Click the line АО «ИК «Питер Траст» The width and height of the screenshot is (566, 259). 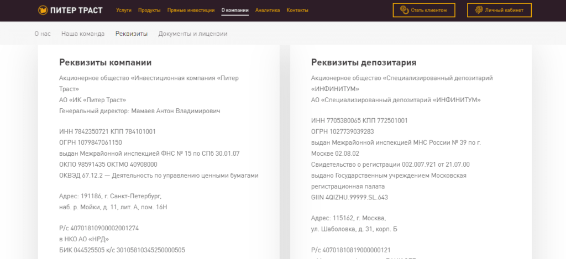93,100
